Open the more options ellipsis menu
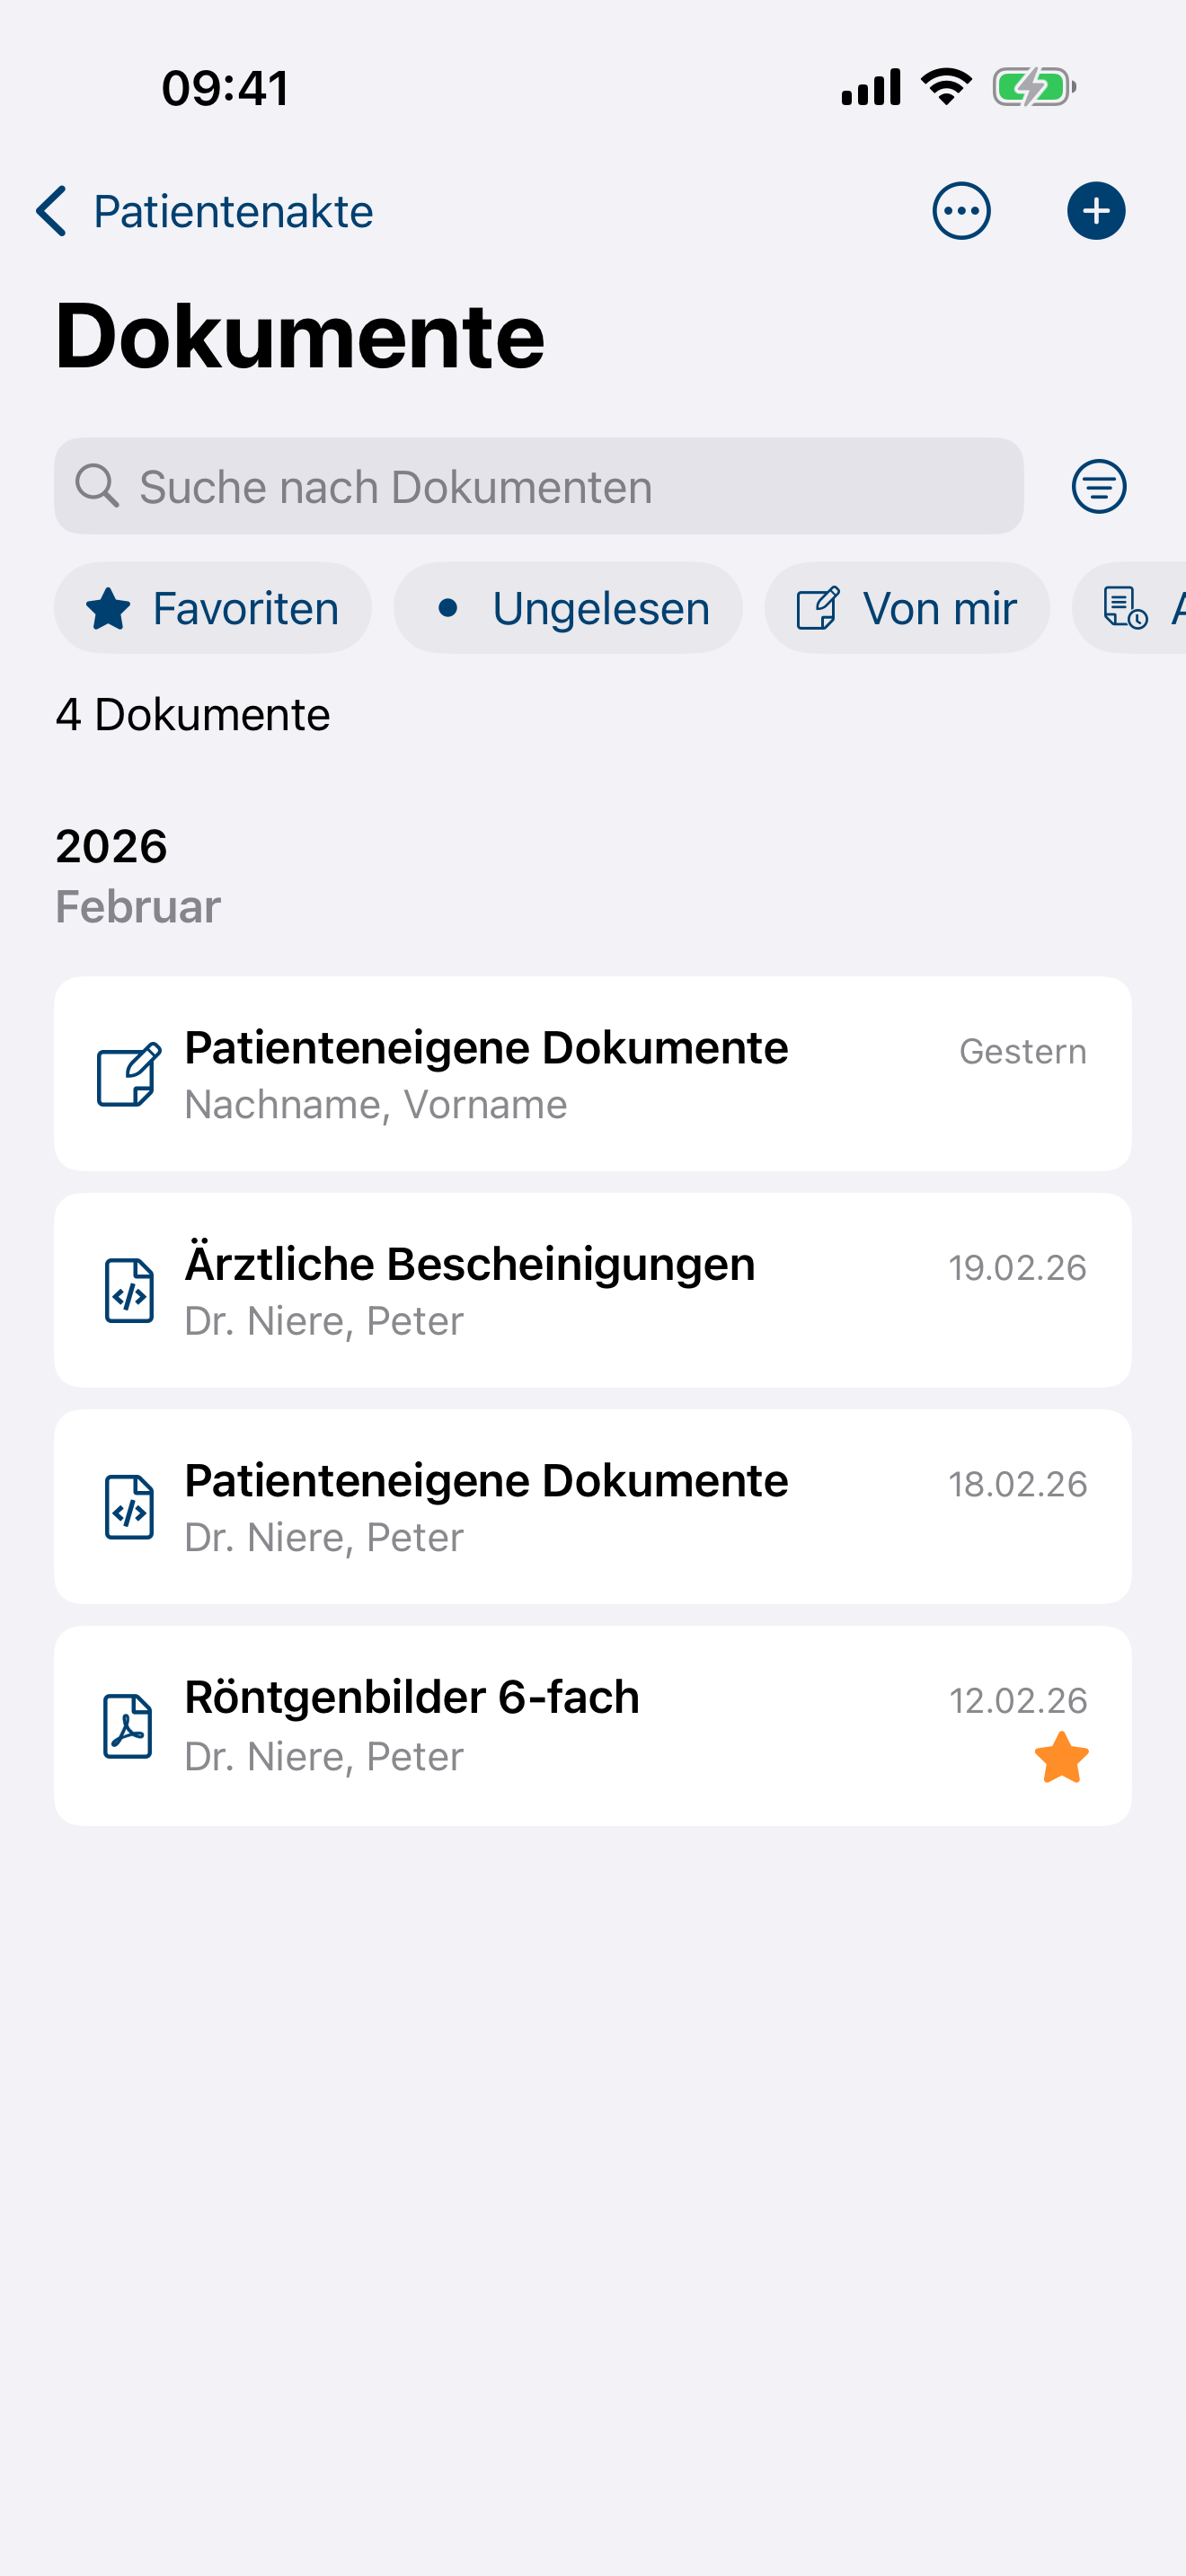 coord(961,211)
